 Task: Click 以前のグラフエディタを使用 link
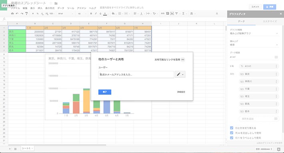pyautogui.click(x=269, y=143)
